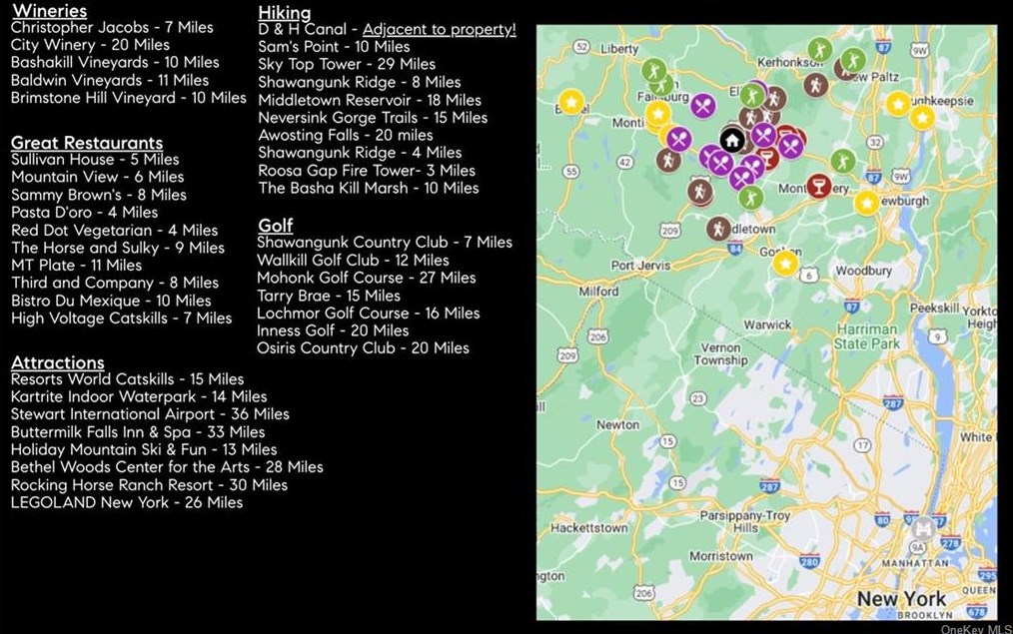Image resolution: width=1013 pixels, height=634 pixels.
Task: Open the brown hiker marker below Kerhonkson
Action: pyautogui.click(x=816, y=84)
